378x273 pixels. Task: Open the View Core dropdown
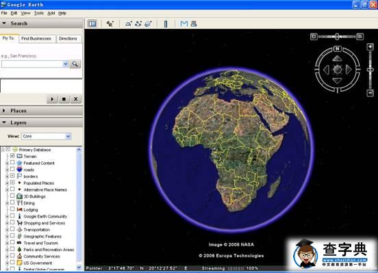click(68, 136)
